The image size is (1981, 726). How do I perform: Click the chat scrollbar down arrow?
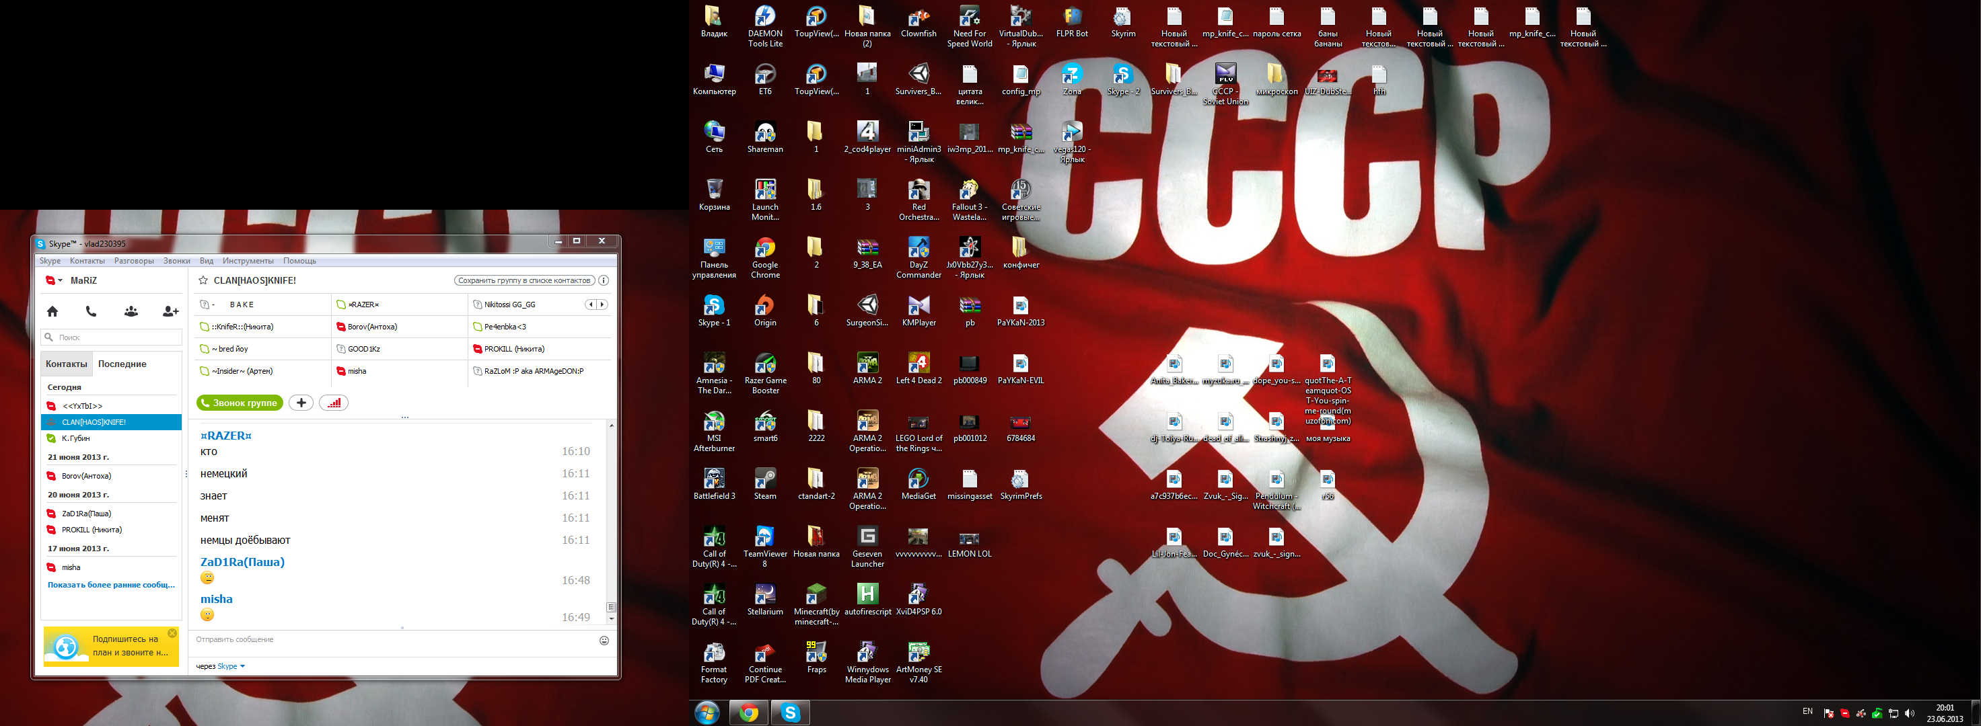[x=612, y=618]
